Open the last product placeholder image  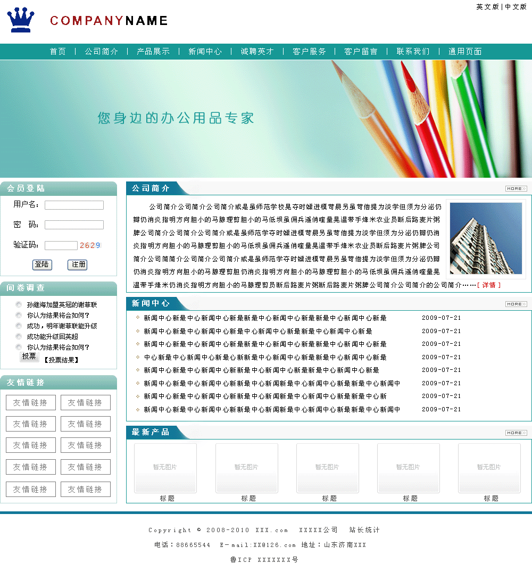(489, 468)
